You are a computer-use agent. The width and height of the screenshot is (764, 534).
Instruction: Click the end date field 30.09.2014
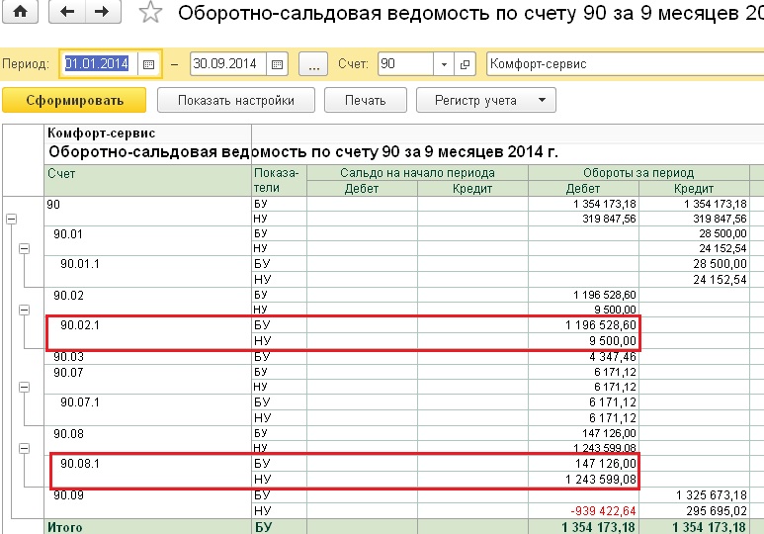228,64
